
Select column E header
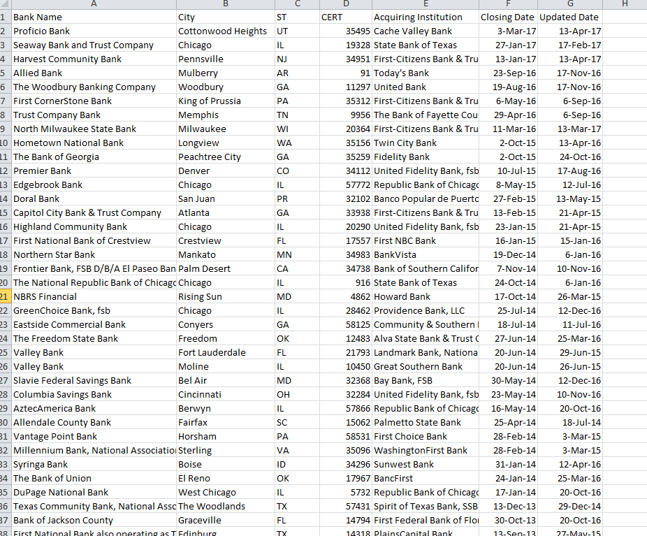[426, 4]
